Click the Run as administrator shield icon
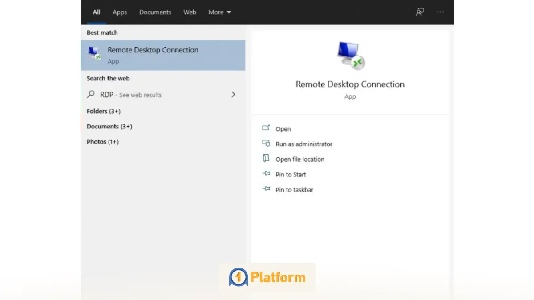The image size is (534, 300). pyautogui.click(x=266, y=144)
